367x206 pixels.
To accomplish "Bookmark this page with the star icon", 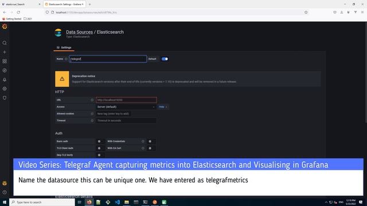I will click(306, 12).
